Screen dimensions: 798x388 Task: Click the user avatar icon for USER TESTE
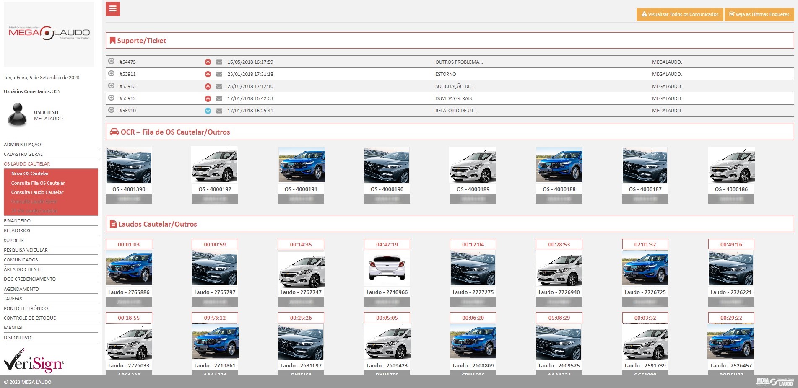point(17,115)
